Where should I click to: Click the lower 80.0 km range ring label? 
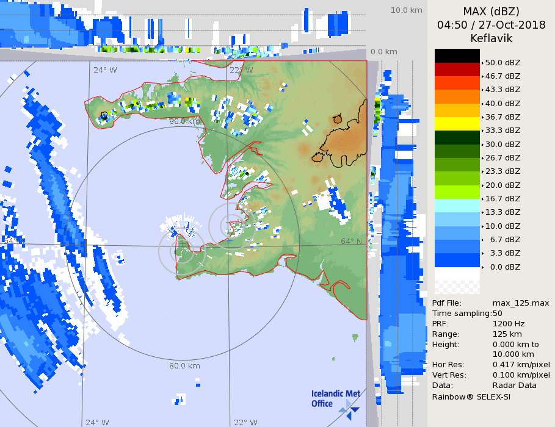click(184, 366)
